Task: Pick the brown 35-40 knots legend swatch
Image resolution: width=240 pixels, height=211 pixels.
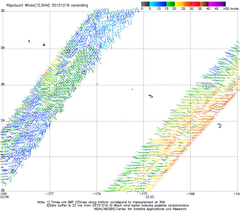Action: click(x=204, y=4)
